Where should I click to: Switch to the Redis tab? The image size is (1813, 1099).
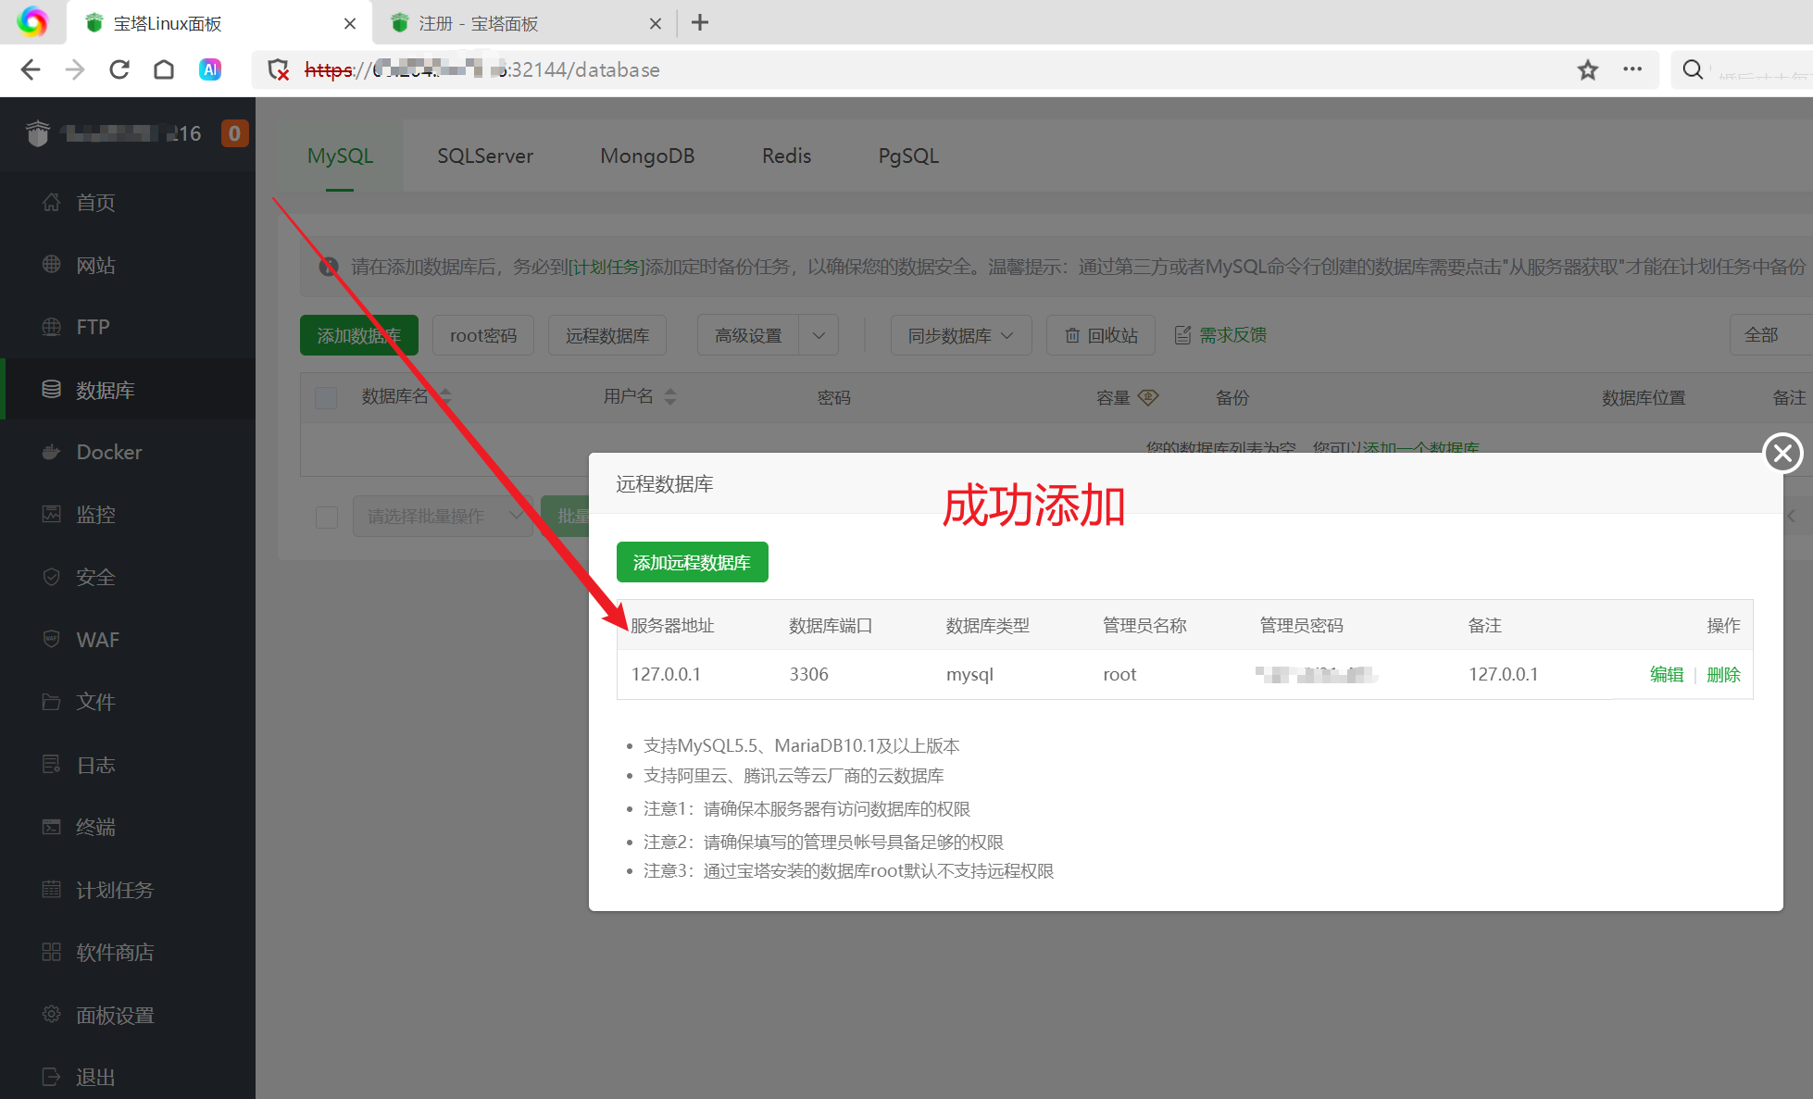coord(786,156)
